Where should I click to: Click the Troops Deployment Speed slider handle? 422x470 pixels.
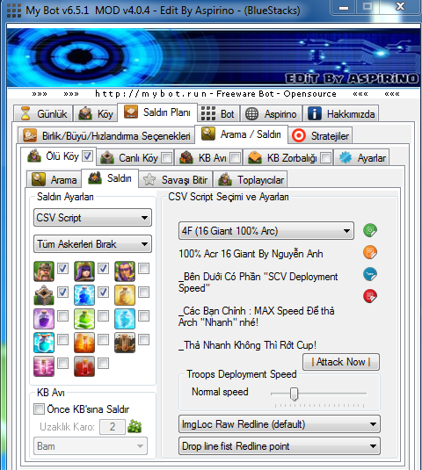pos(295,394)
